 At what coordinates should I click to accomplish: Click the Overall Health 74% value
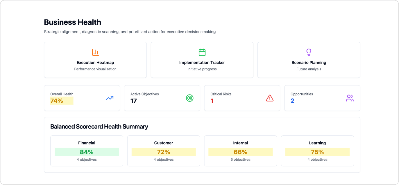(57, 101)
